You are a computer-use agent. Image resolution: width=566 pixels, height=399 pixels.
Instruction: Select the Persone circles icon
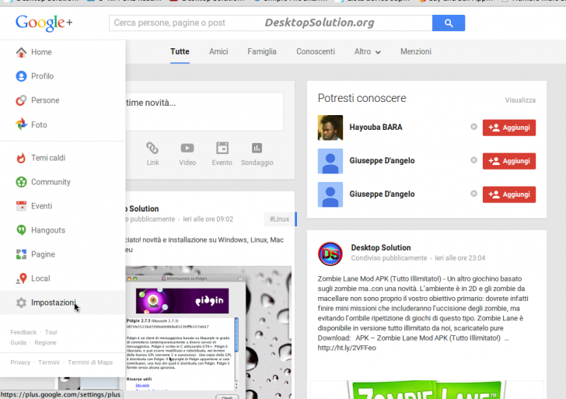click(21, 100)
